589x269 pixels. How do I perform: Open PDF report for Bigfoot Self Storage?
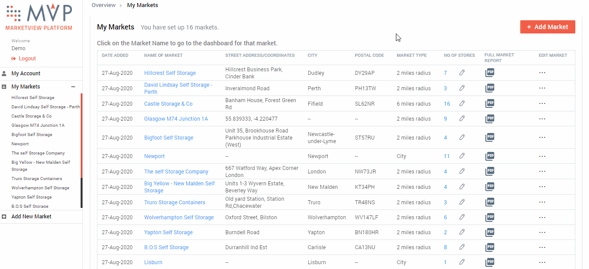[489, 137]
